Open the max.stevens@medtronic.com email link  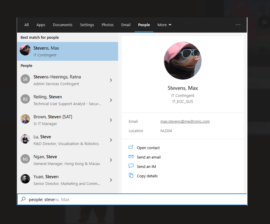pos(185,121)
